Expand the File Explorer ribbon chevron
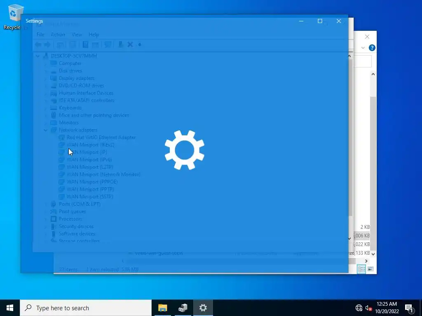 click(363, 48)
